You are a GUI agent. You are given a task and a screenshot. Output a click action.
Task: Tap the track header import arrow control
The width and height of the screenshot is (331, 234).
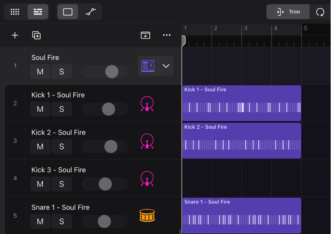tap(145, 35)
